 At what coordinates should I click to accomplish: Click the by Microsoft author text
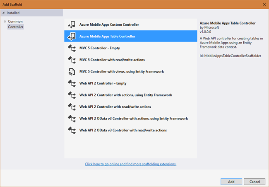pos(209,27)
